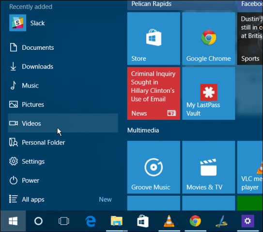This screenshot has width=263, height=232.
Task: Open the Facebook tile
Action: click(x=250, y=5)
